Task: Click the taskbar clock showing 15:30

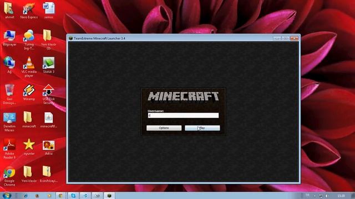Action: pos(341,196)
